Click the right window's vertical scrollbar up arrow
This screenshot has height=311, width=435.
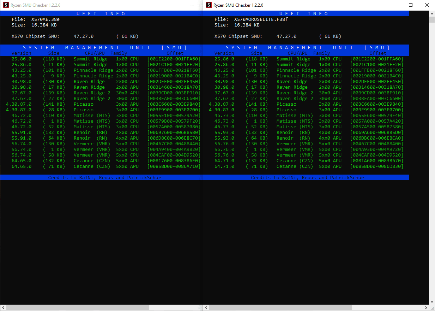point(432,13)
